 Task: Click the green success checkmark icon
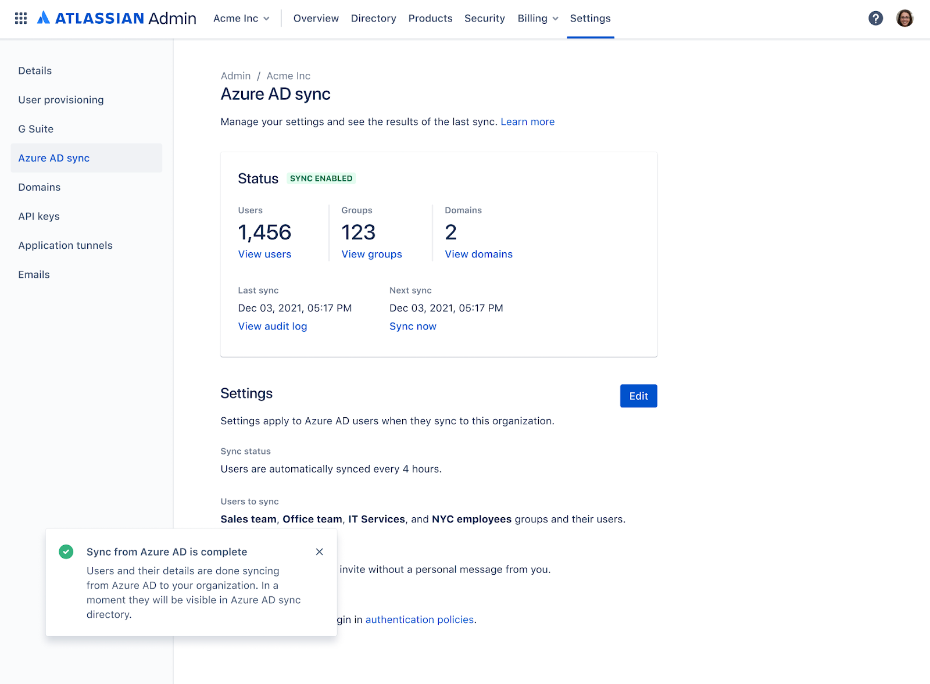[x=66, y=552]
